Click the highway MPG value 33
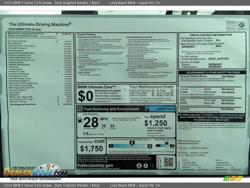This screenshot has height=188, width=250. (112, 126)
